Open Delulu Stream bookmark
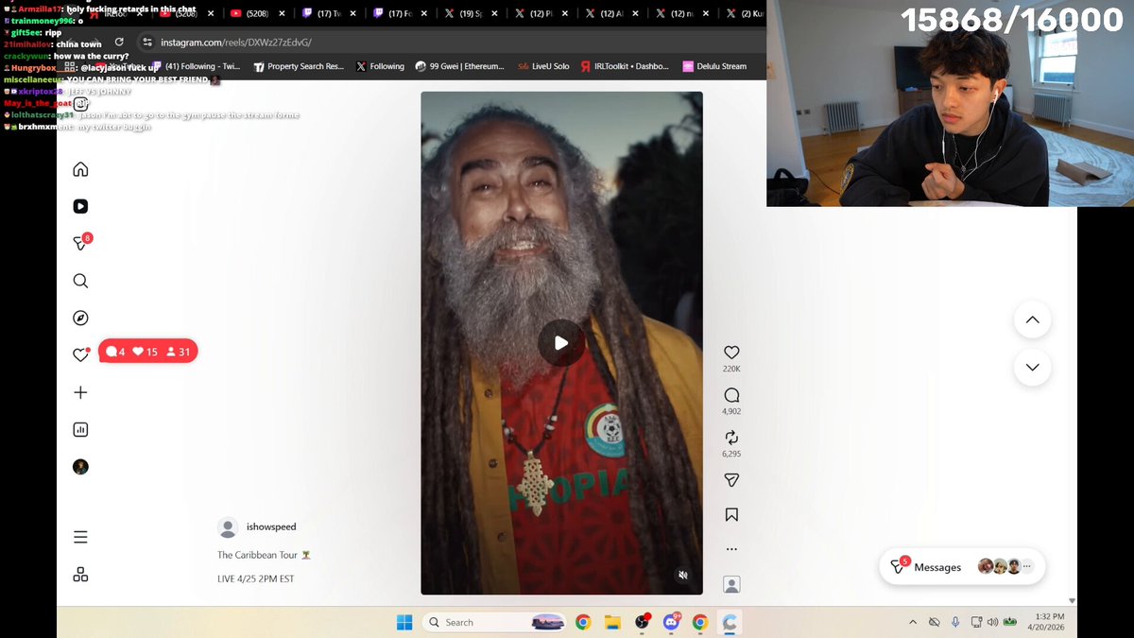Screen dimensions: 1134x638 [x=713, y=66]
